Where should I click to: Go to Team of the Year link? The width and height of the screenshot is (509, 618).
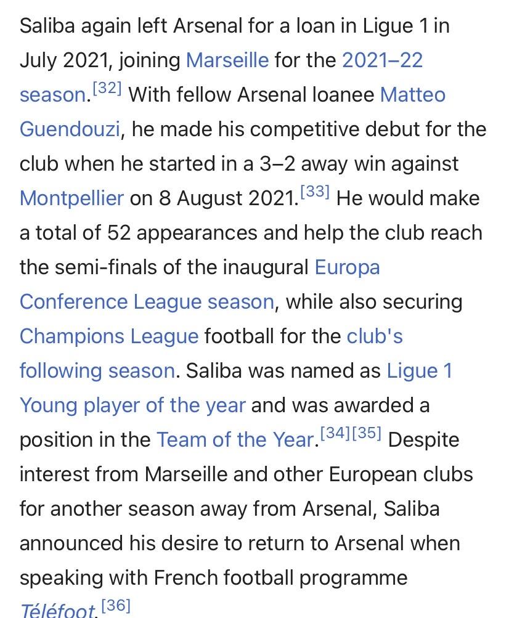click(235, 440)
